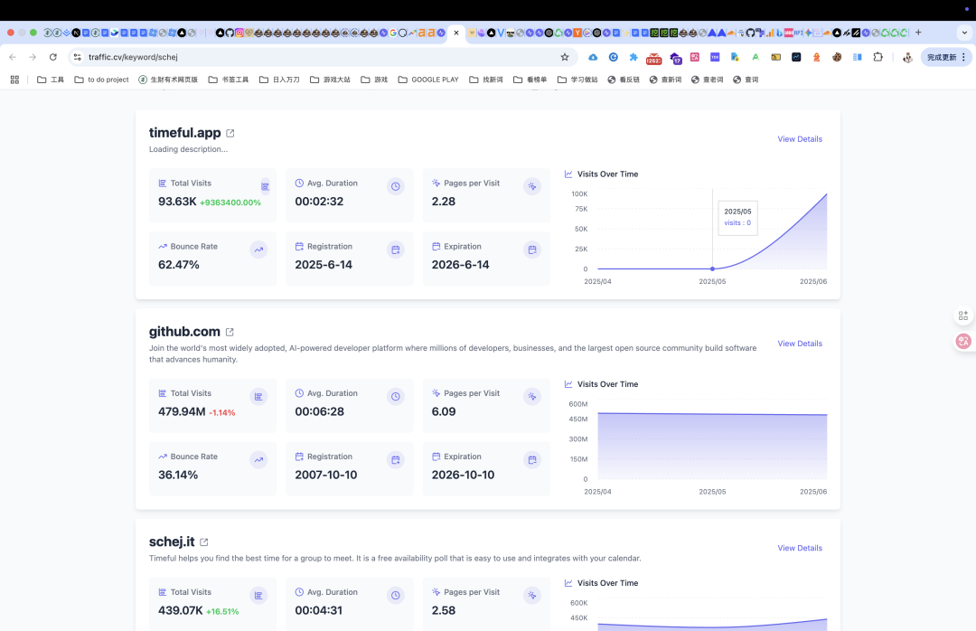Open the github.com title link

(x=184, y=332)
